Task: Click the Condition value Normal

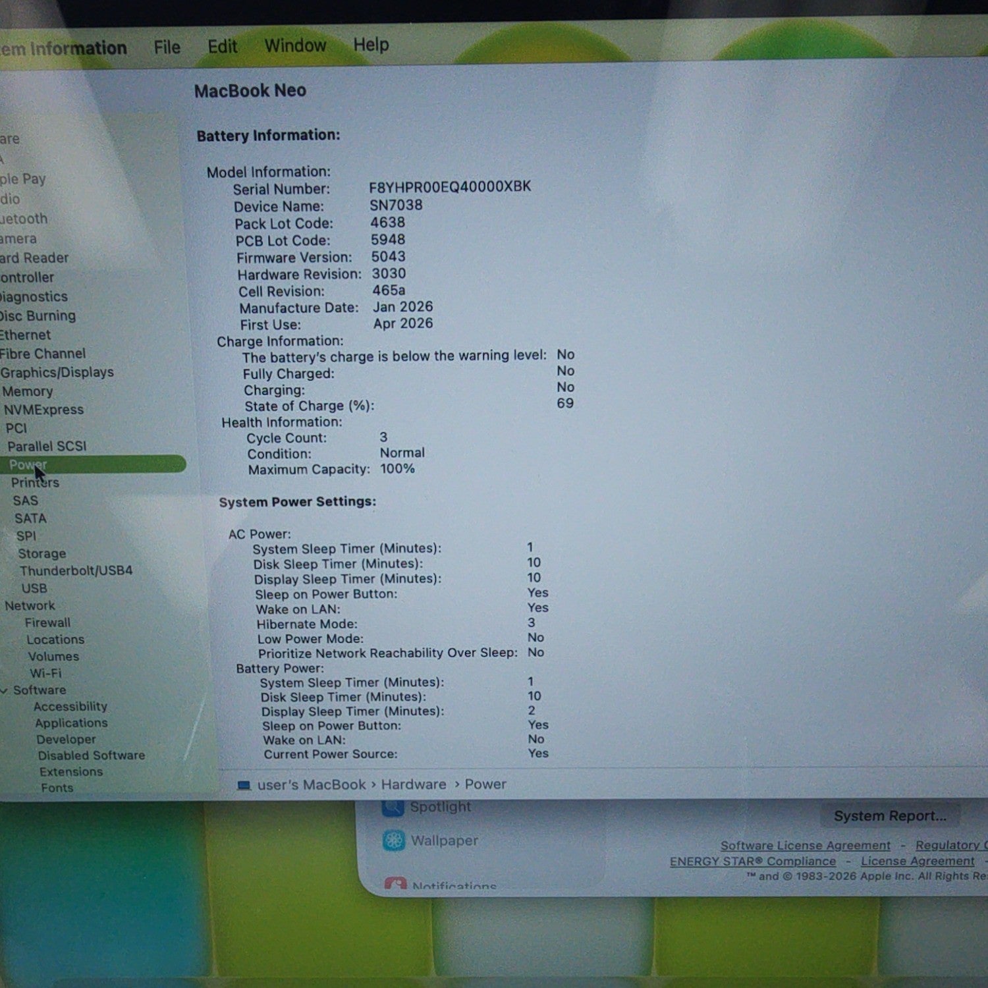Action: 402,453
